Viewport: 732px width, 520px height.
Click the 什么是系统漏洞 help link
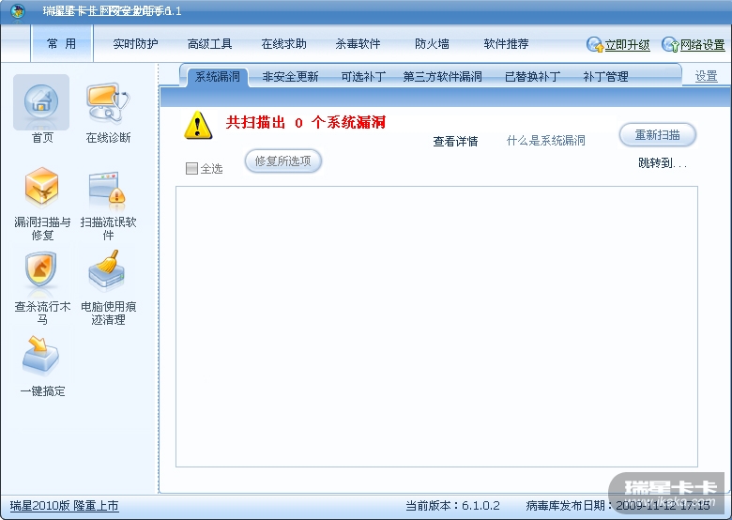pyautogui.click(x=546, y=141)
